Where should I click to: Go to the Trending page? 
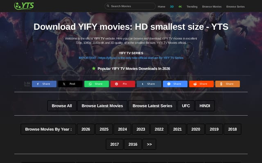point(192,7)
